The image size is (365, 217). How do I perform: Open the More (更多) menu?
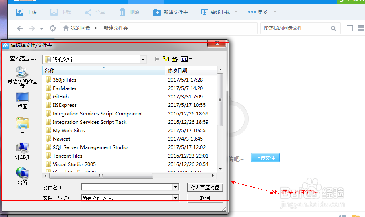(258, 12)
